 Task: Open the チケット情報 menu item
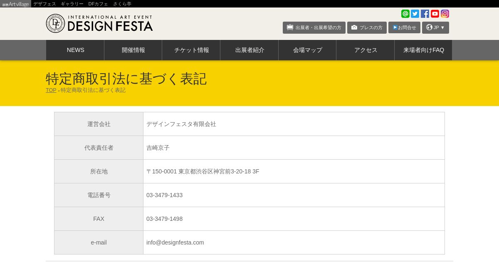pyautogui.click(x=191, y=50)
